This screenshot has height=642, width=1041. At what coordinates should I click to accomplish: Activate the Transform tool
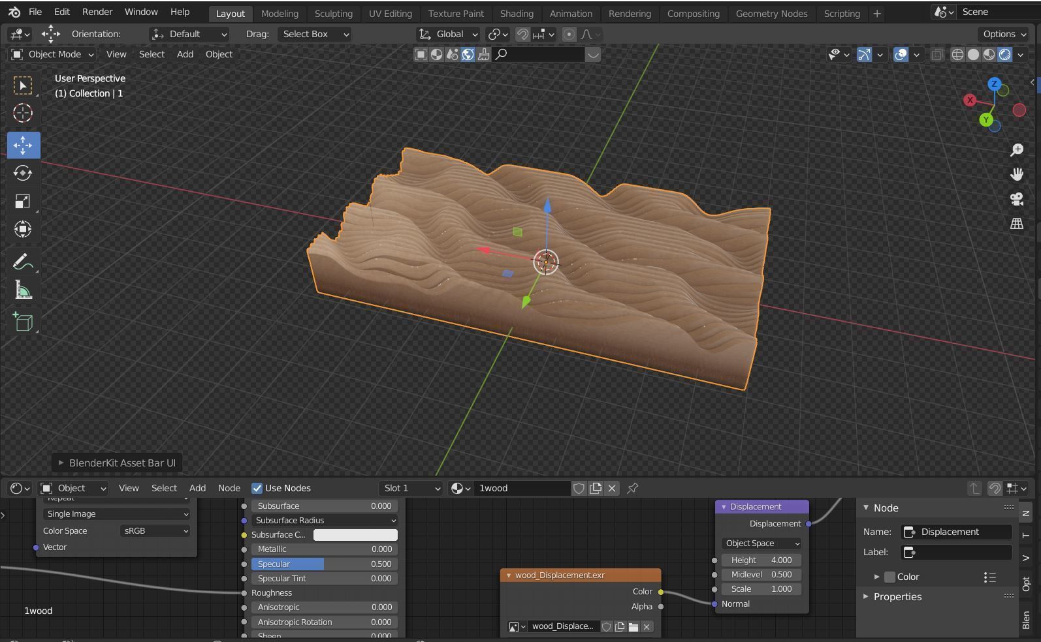point(23,229)
